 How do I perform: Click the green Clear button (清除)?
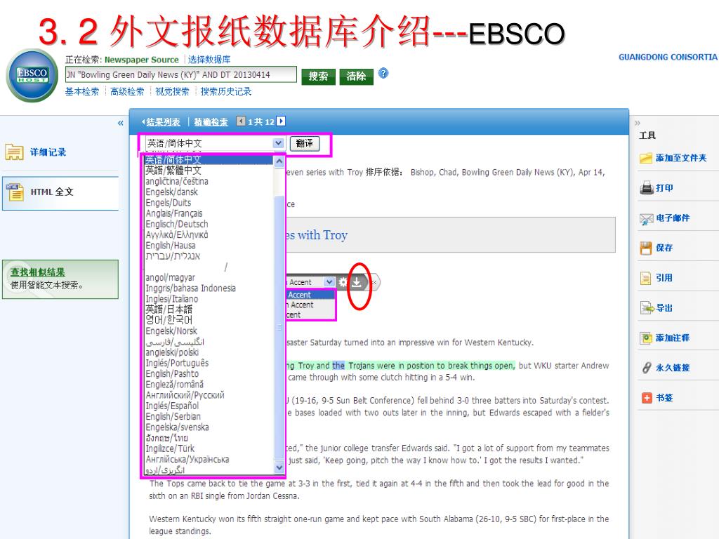click(356, 76)
